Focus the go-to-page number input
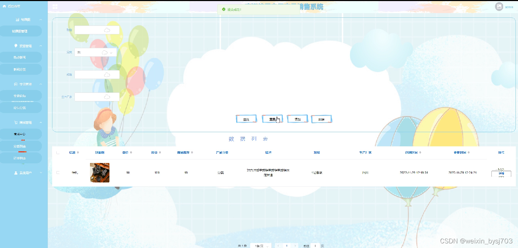 (x=315, y=246)
